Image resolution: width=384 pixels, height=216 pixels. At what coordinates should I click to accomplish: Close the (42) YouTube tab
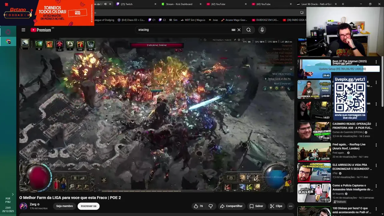coord(246,4)
